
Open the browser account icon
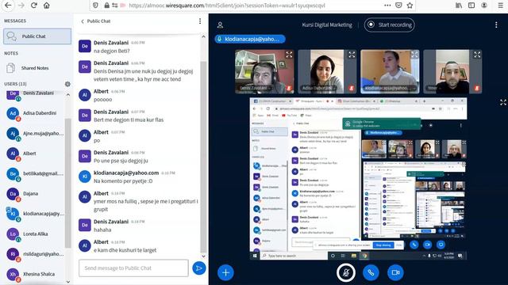[484, 6]
